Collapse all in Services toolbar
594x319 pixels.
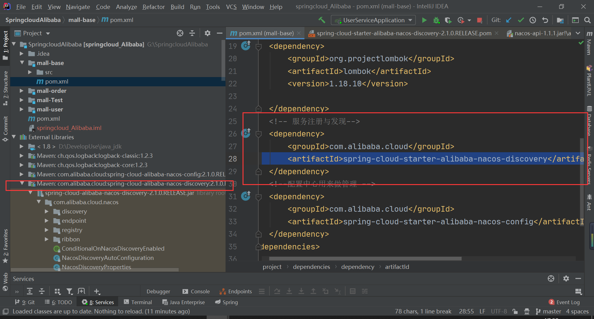42,291
